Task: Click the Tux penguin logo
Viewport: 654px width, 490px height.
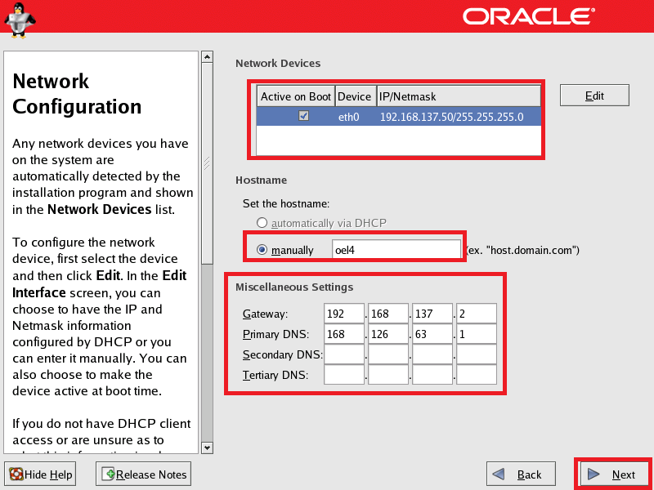Action: (x=20, y=20)
